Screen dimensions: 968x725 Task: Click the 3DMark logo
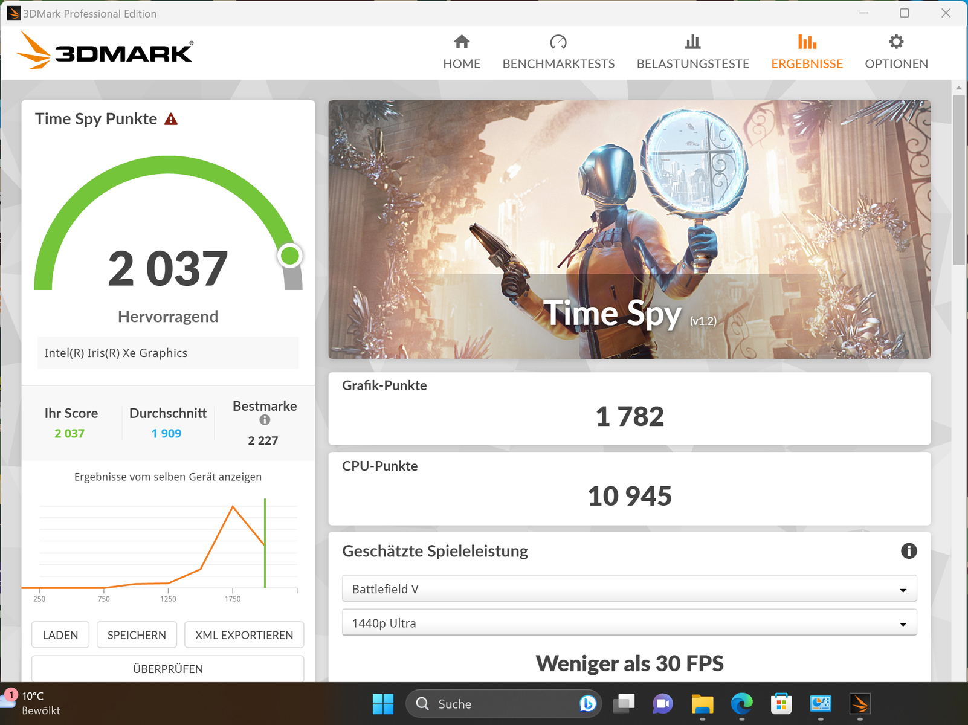point(105,51)
